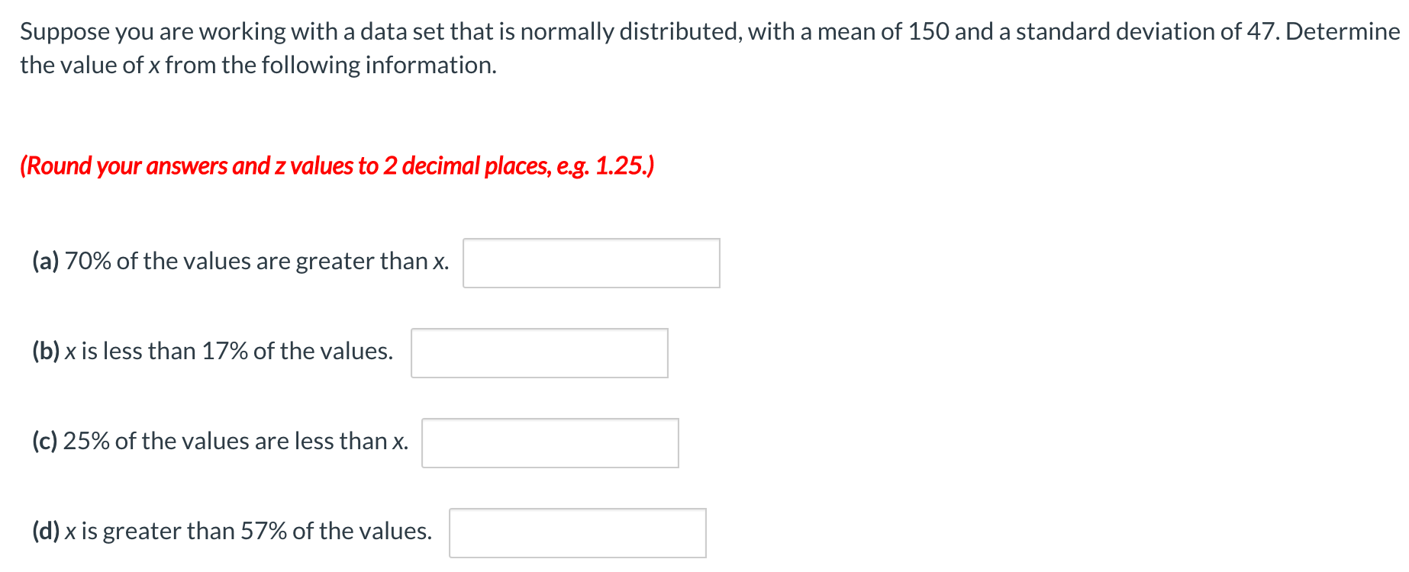Click the text '70% of the values are greater than x'
The height and width of the screenshot is (572, 1409).
point(257,261)
